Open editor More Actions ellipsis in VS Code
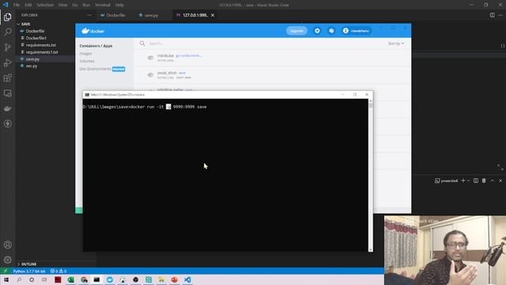The image size is (506, 285). point(500,15)
